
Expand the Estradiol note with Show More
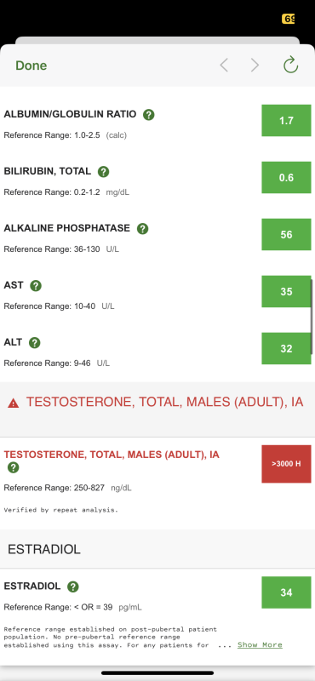coord(260,645)
